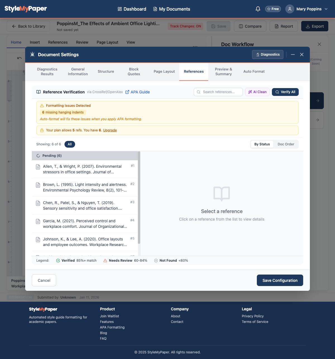Open the Block Quotes tab

click(x=134, y=72)
